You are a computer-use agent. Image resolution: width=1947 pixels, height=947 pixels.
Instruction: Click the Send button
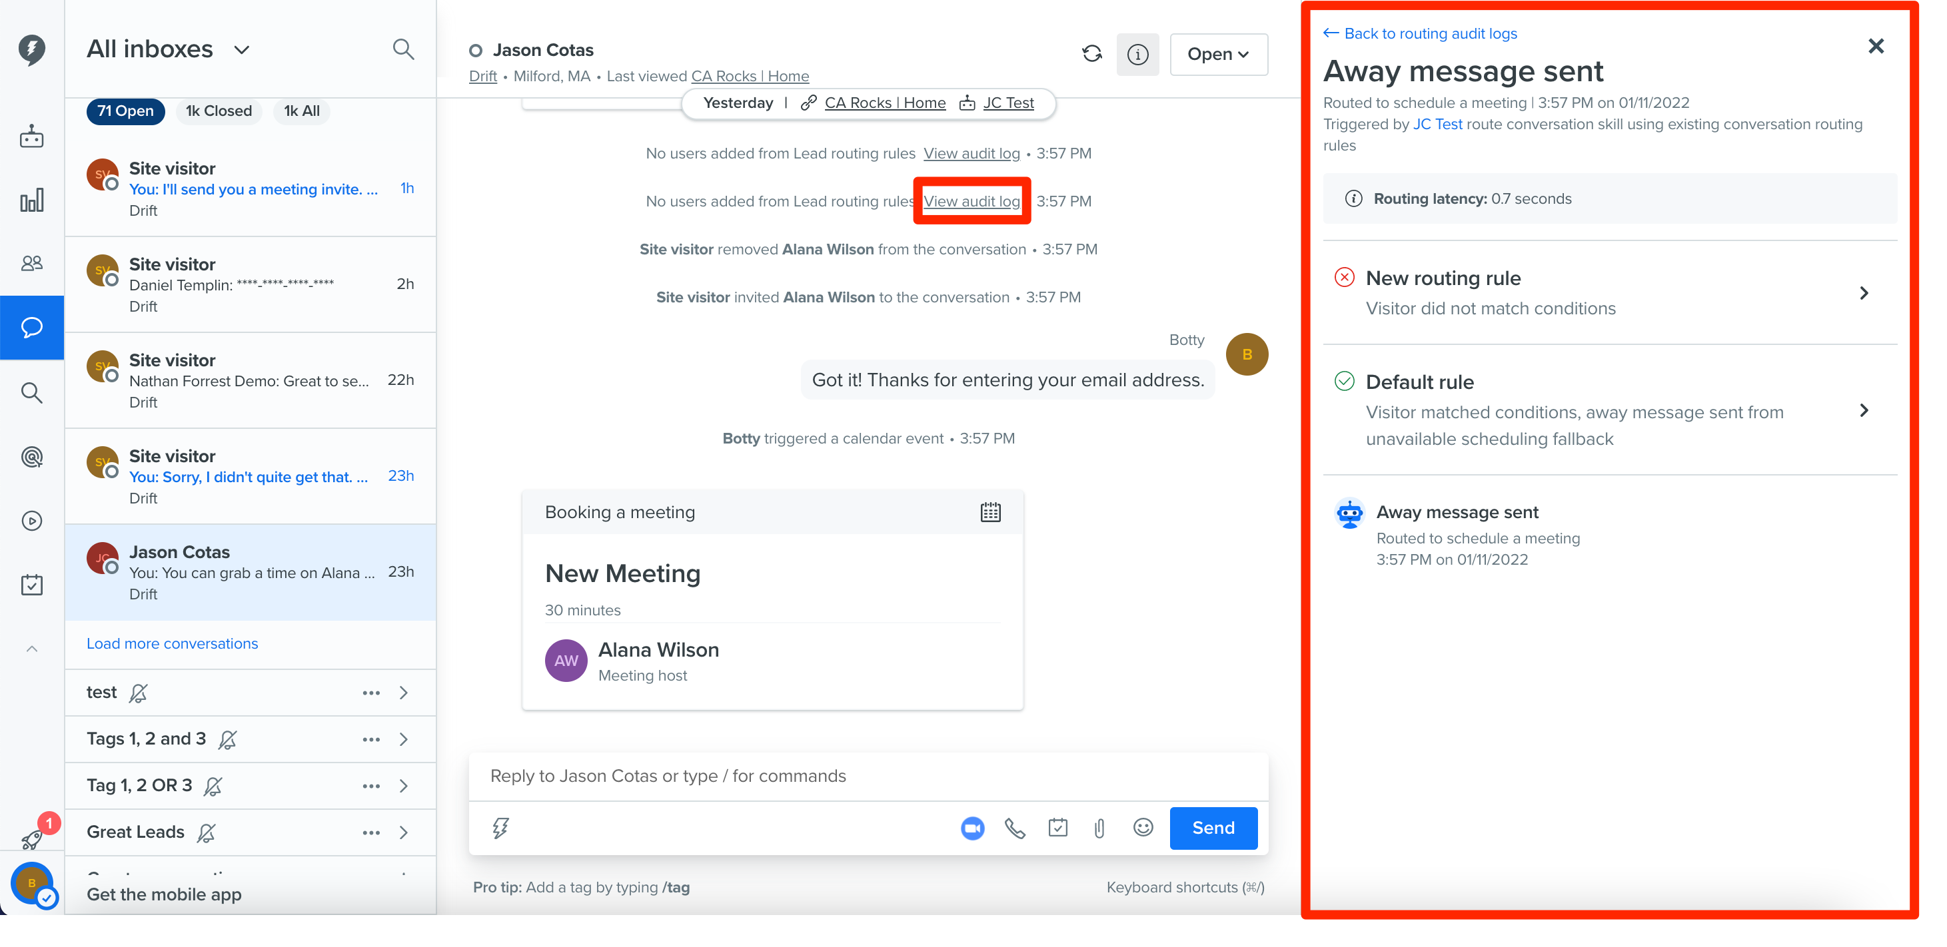[x=1213, y=828]
